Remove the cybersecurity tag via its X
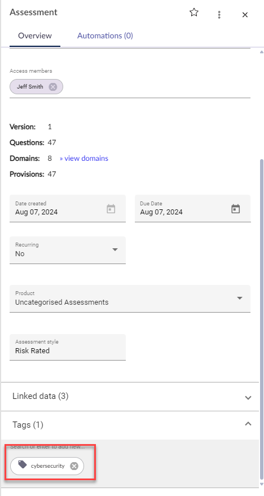 74,466
